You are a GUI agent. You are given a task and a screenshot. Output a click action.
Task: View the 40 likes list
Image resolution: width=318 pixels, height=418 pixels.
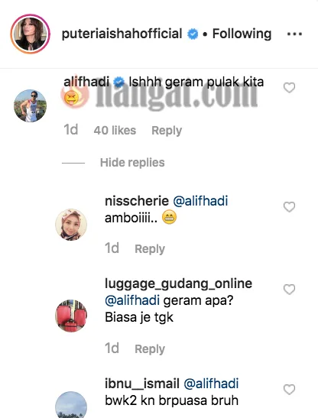click(x=115, y=131)
